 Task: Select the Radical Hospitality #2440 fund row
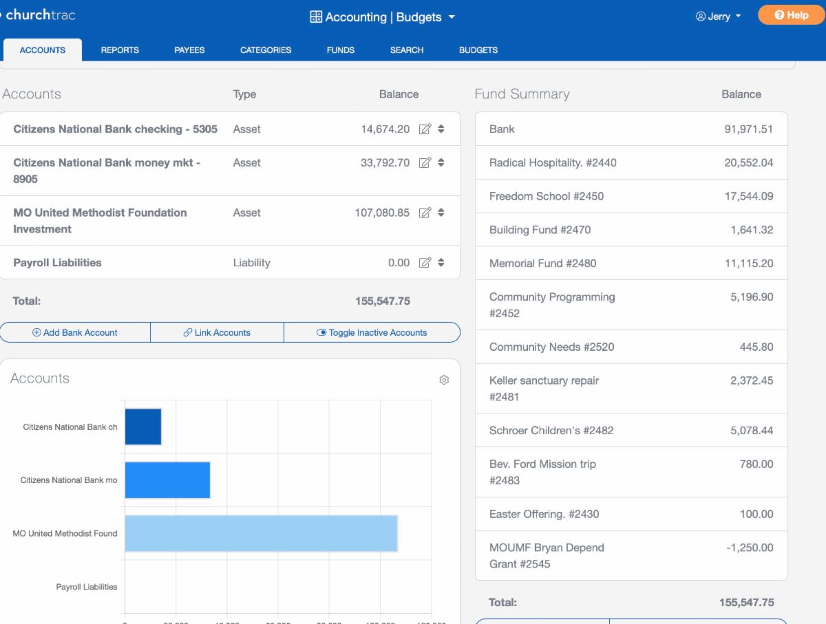tap(631, 163)
